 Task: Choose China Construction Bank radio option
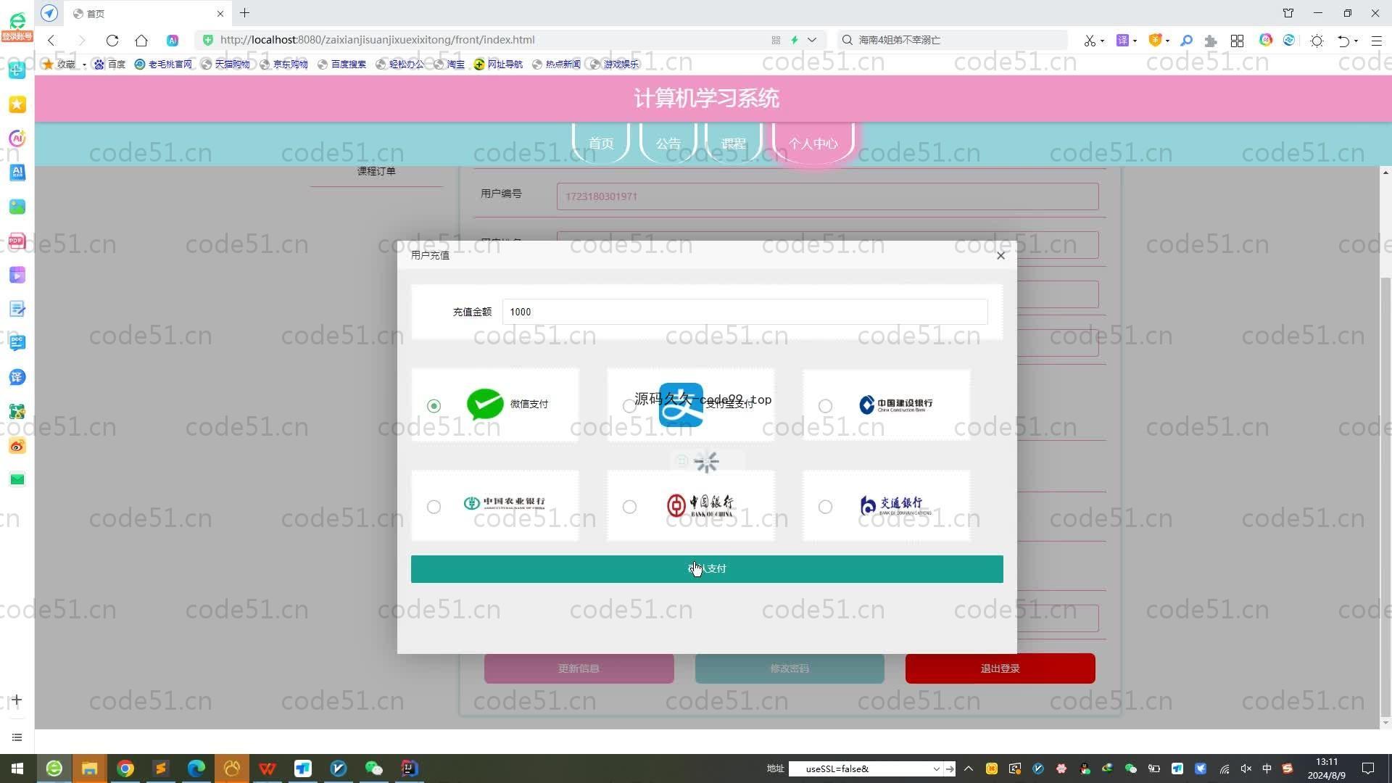click(825, 406)
